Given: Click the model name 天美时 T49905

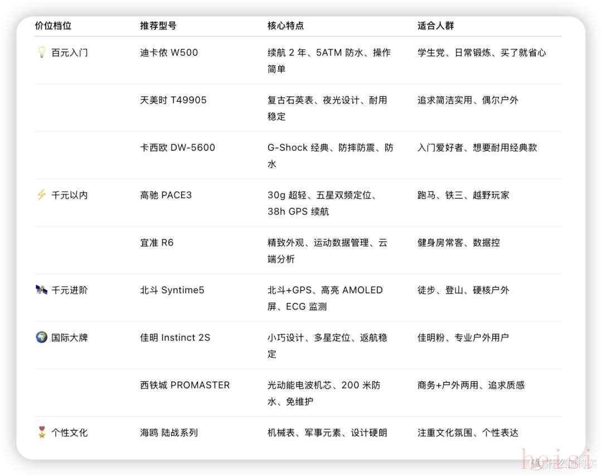Looking at the screenshot, I should pyautogui.click(x=173, y=100).
